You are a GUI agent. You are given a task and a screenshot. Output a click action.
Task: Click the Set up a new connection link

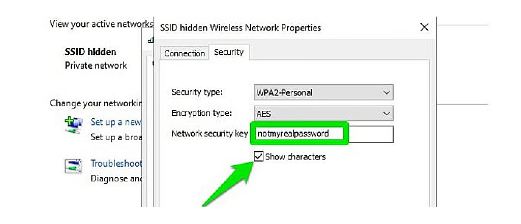pos(115,122)
